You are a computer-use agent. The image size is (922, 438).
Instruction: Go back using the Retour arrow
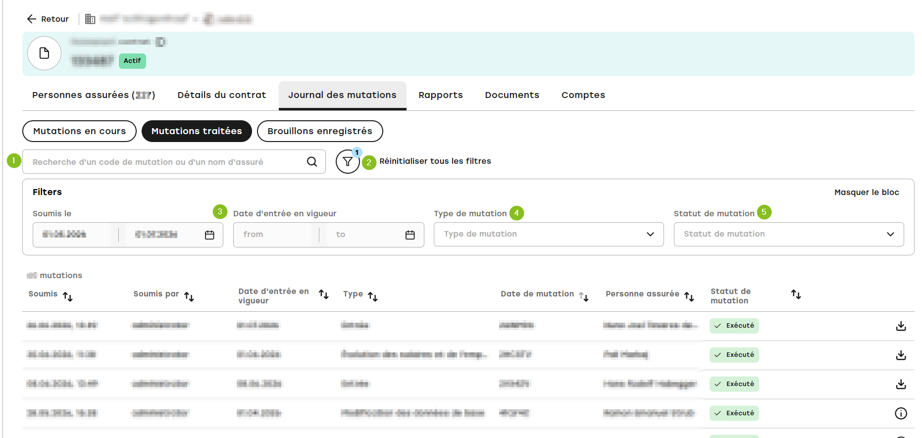point(32,19)
